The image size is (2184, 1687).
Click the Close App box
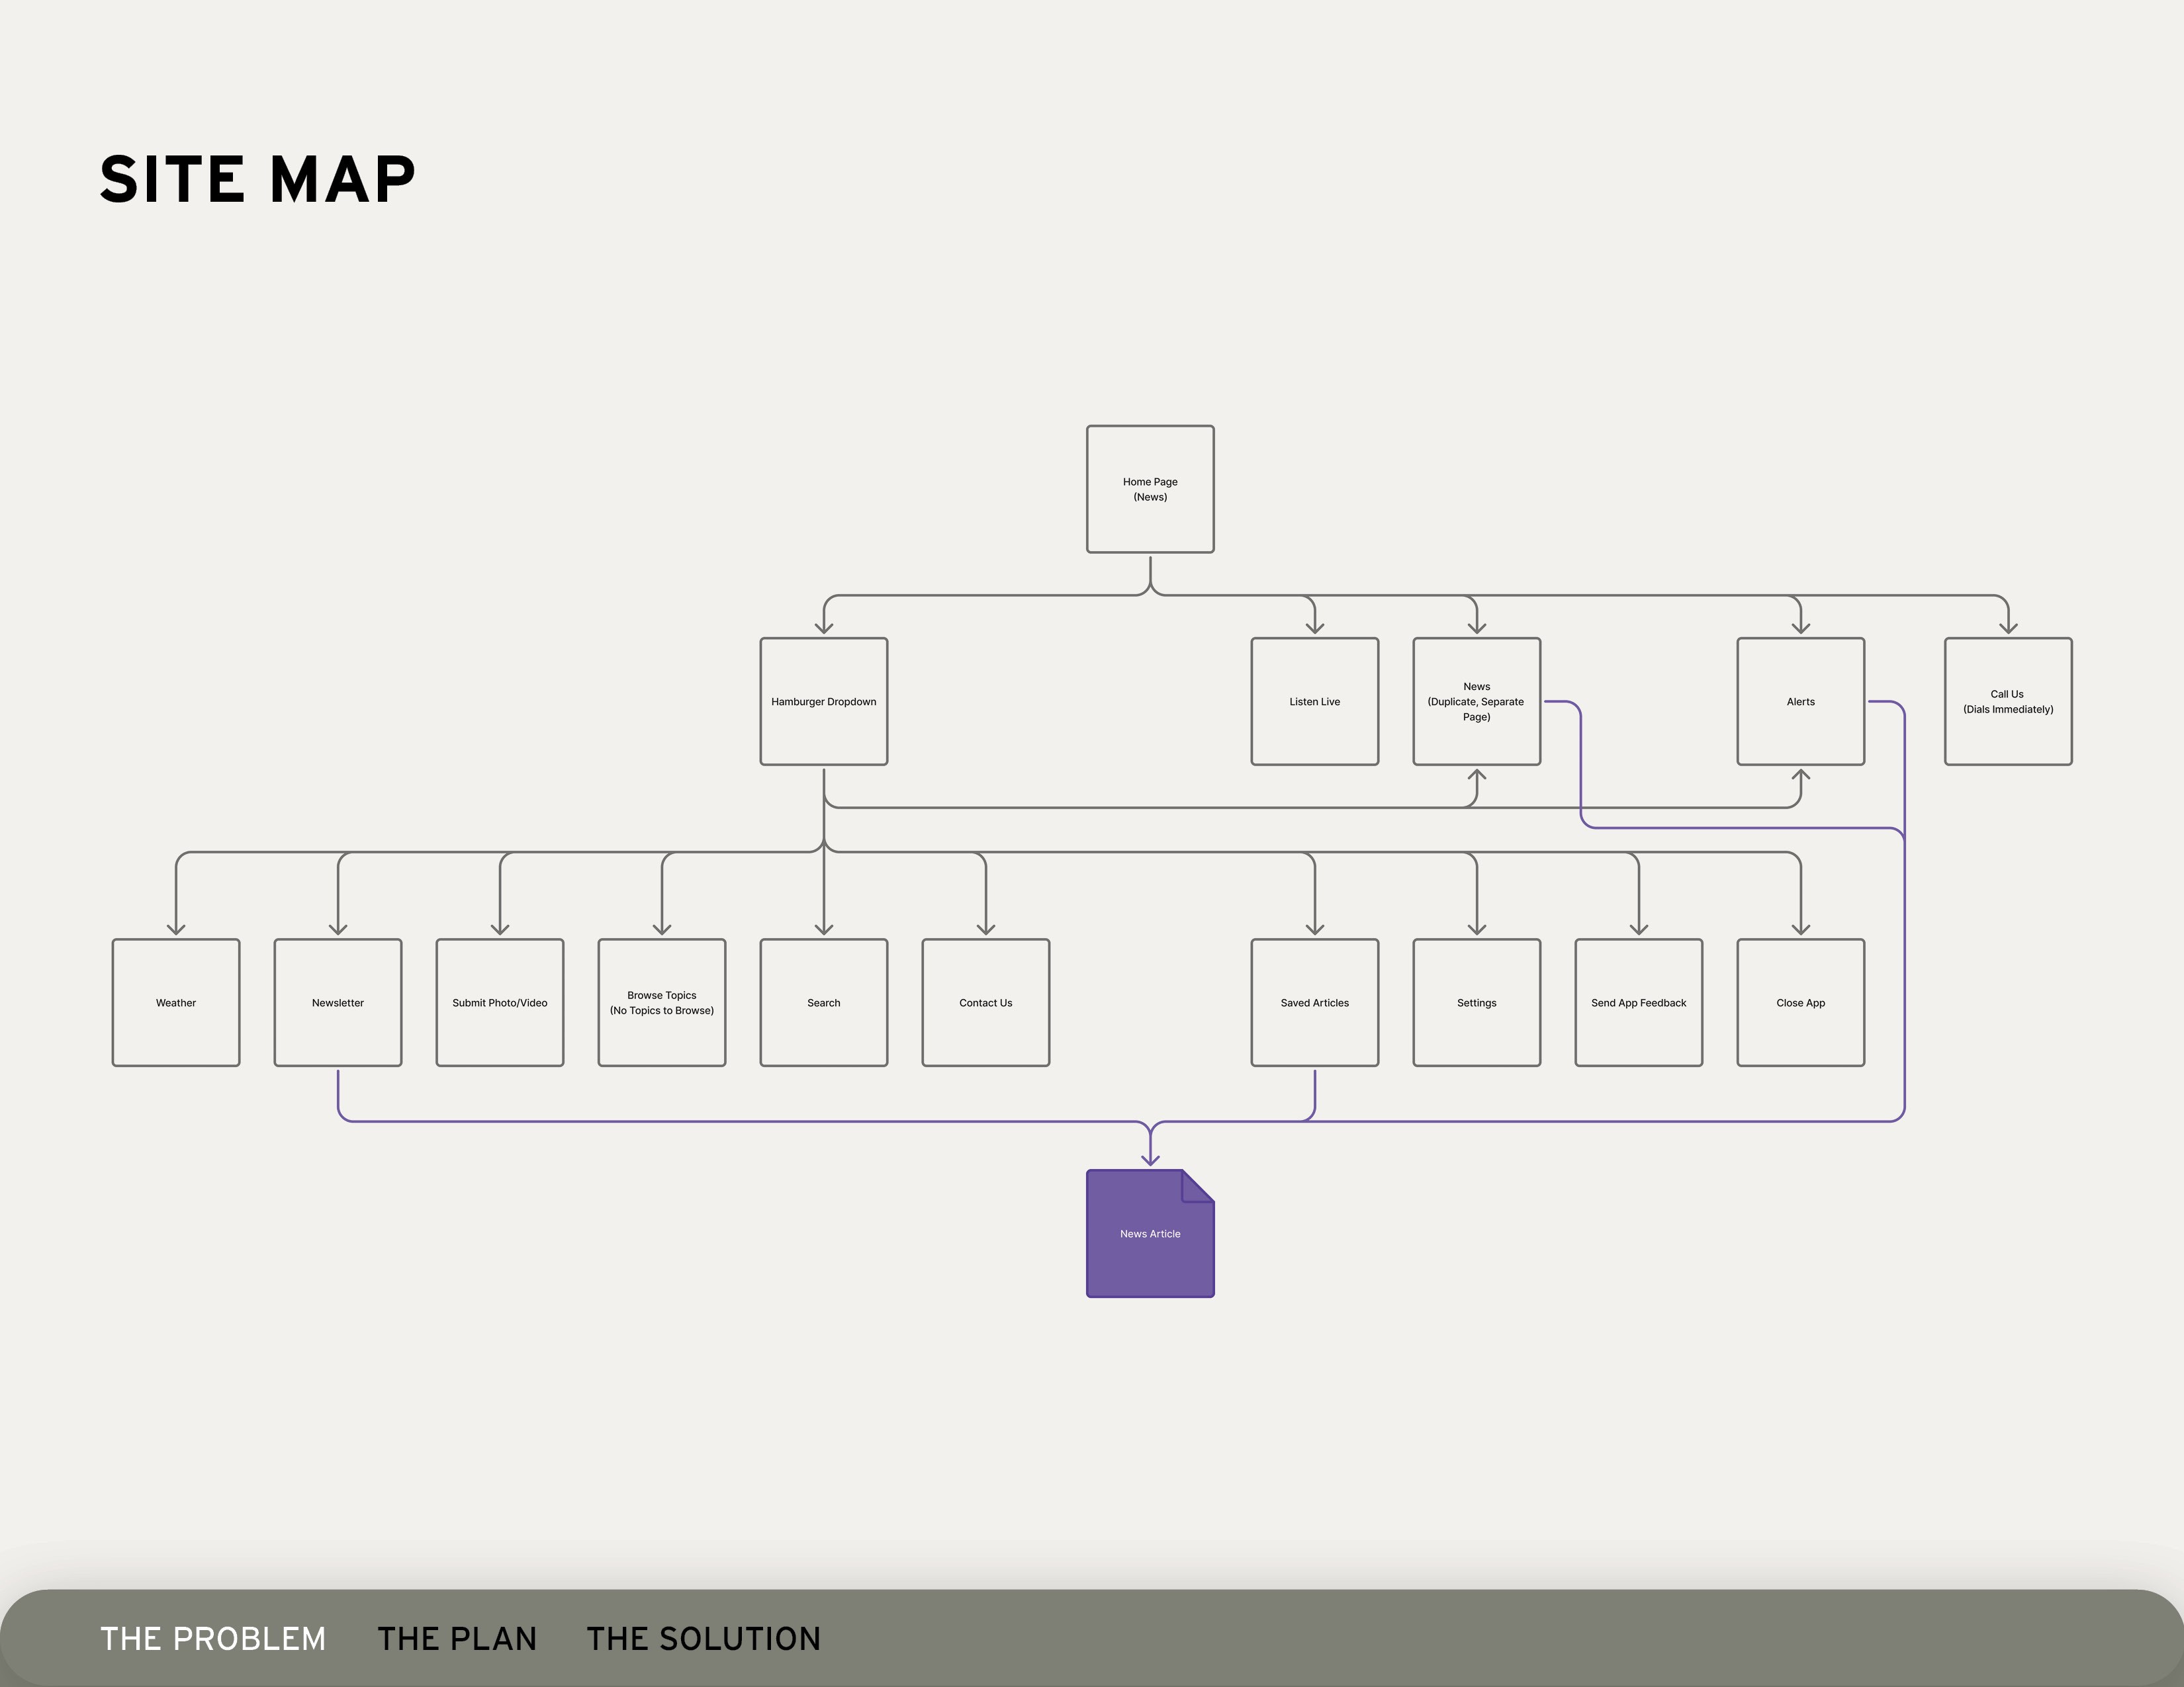(x=1800, y=1002)
